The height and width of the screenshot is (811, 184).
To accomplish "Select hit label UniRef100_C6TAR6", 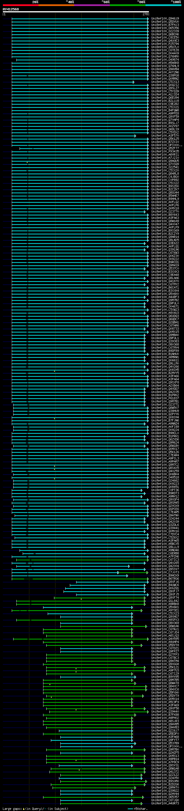I will [x=165, y=326].
